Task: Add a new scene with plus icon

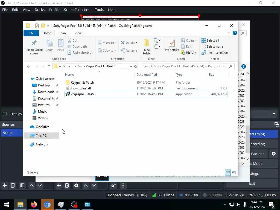Action: click(5, 186)
